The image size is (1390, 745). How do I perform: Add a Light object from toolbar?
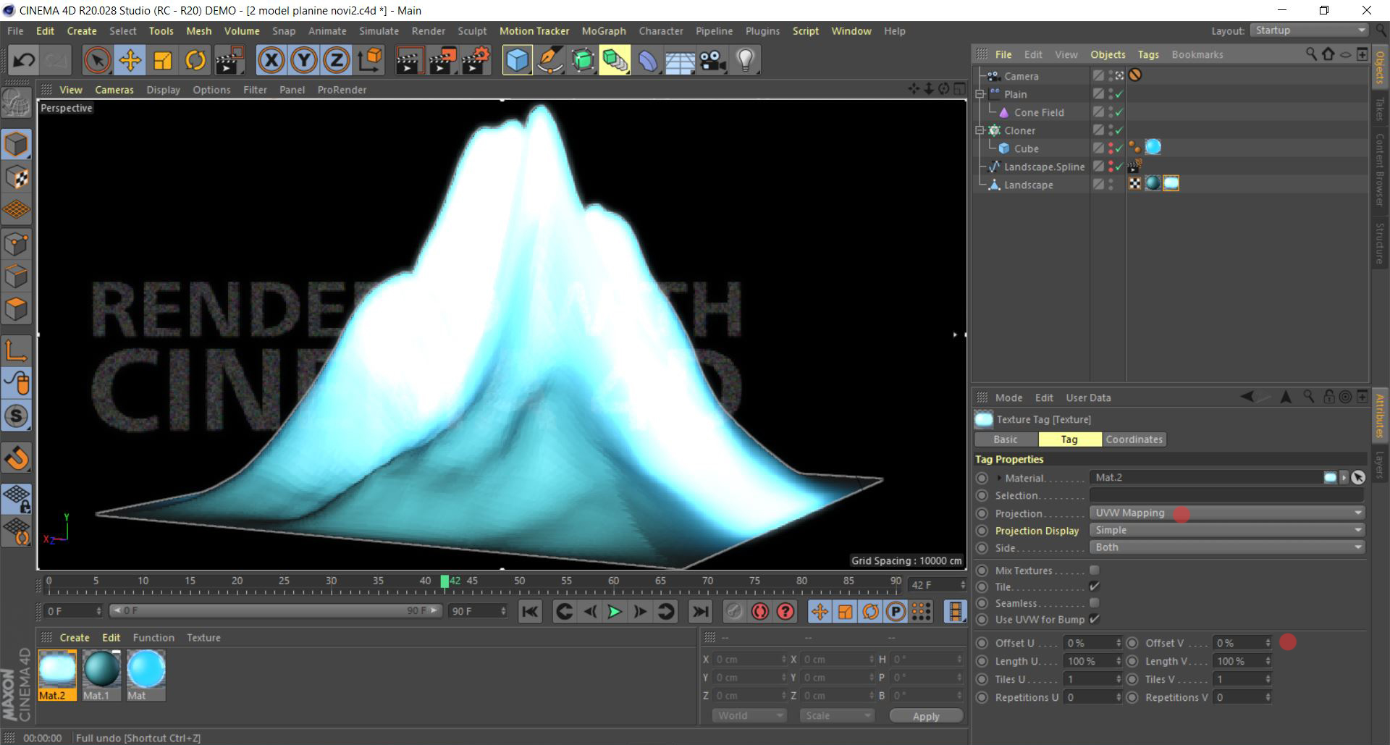pos(745,60)
